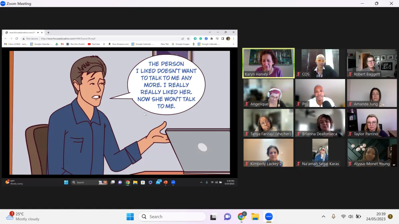Click the share page icon in shared Chrome
Viewport: 399px width, 224px height.
pyautogui.click(x=183, y=38)
